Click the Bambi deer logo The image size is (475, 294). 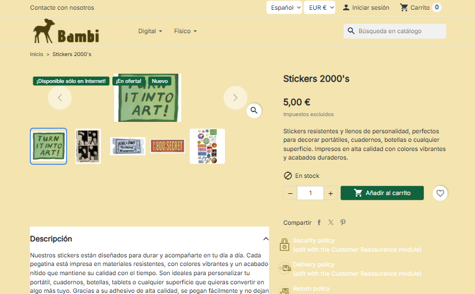[67, 31]
